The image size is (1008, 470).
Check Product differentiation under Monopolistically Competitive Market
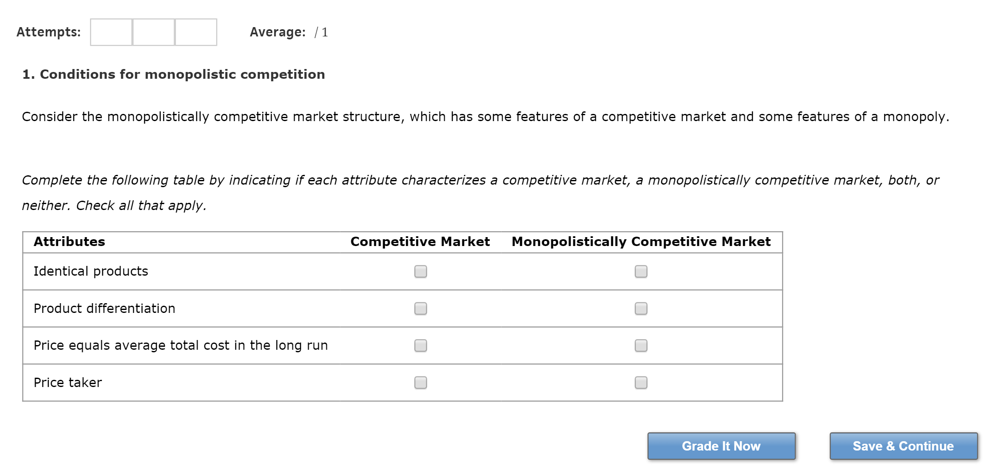click(641, 309)
